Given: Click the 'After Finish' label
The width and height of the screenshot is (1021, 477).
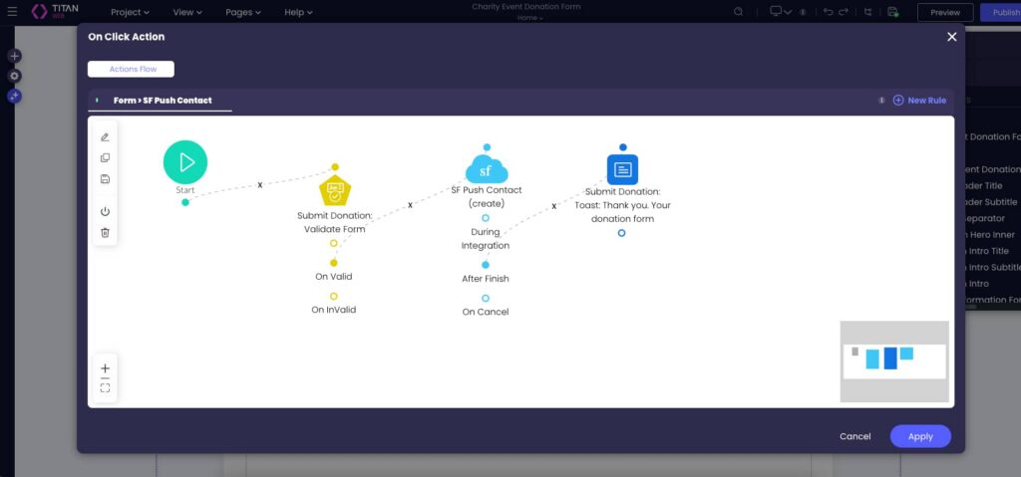Looking at the screenshot, I should 486,279.
